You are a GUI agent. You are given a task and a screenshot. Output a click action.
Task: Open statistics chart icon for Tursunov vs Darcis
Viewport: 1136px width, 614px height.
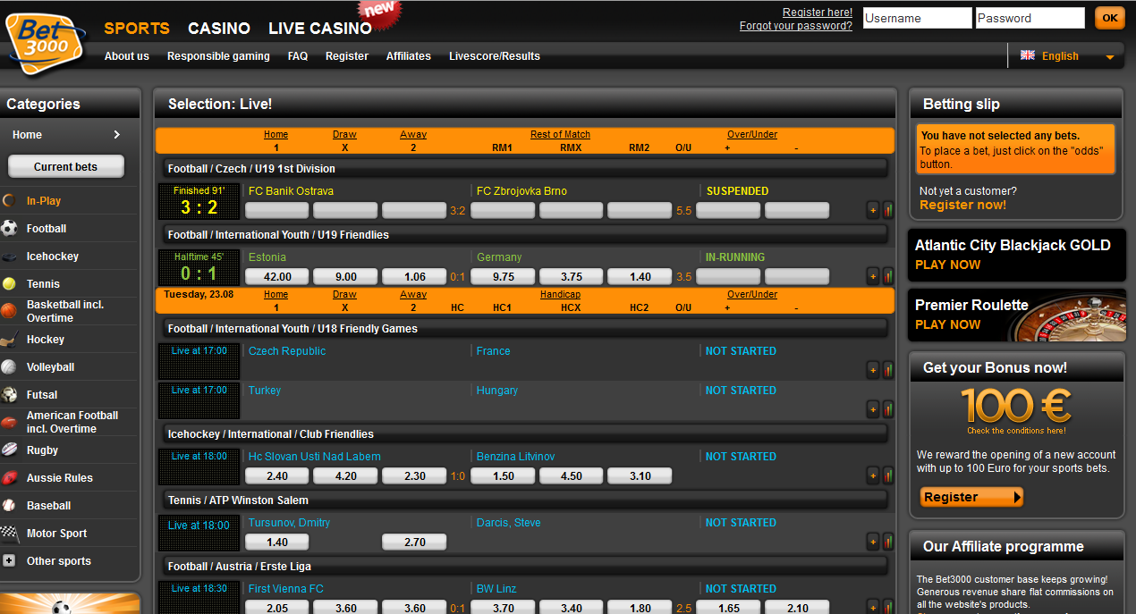point(888,542)
